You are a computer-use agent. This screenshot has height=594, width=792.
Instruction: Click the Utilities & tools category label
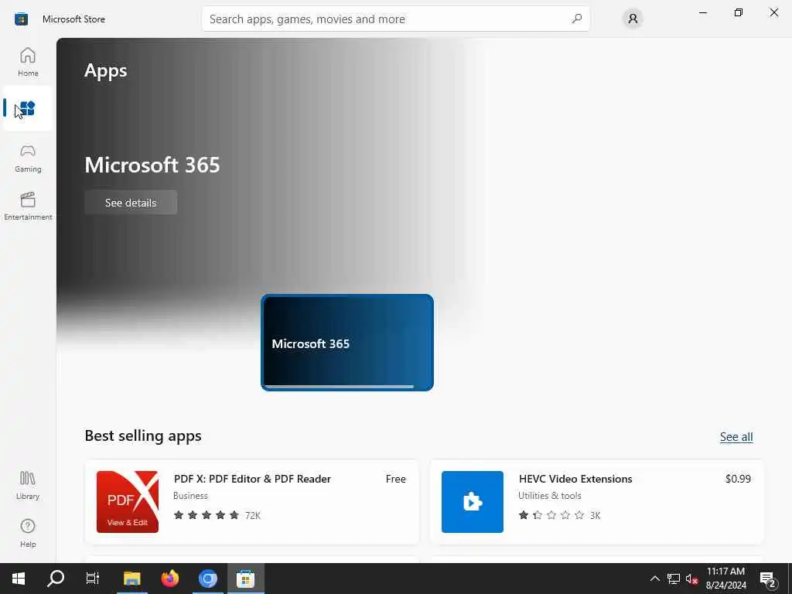[550, 496]
